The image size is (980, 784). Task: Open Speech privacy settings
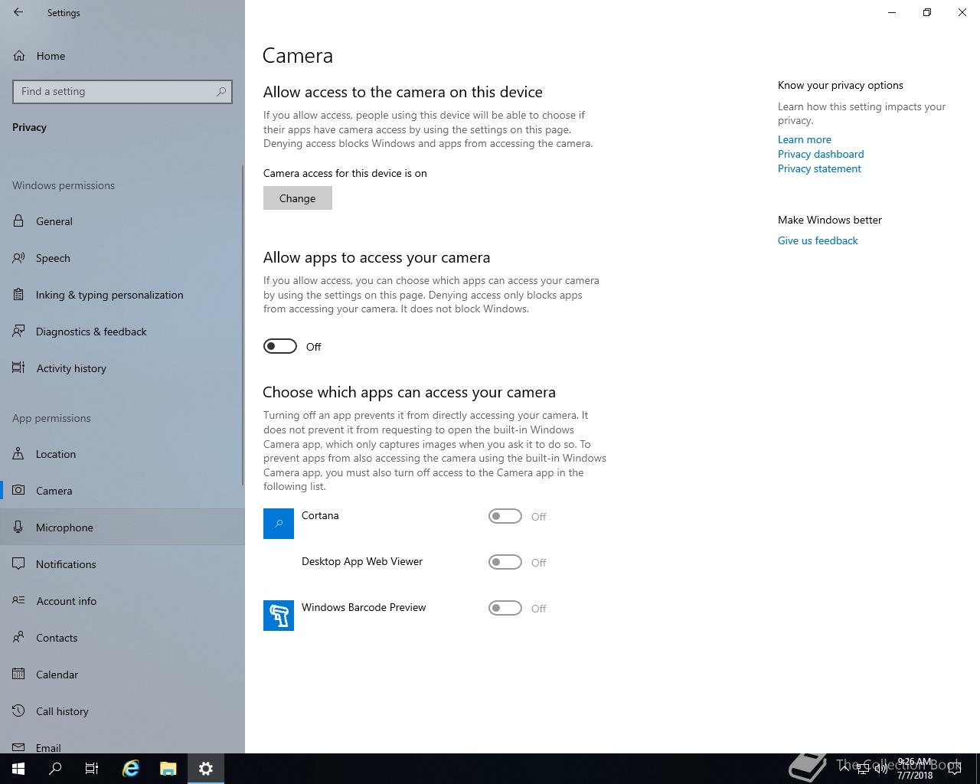click(122, 258)
